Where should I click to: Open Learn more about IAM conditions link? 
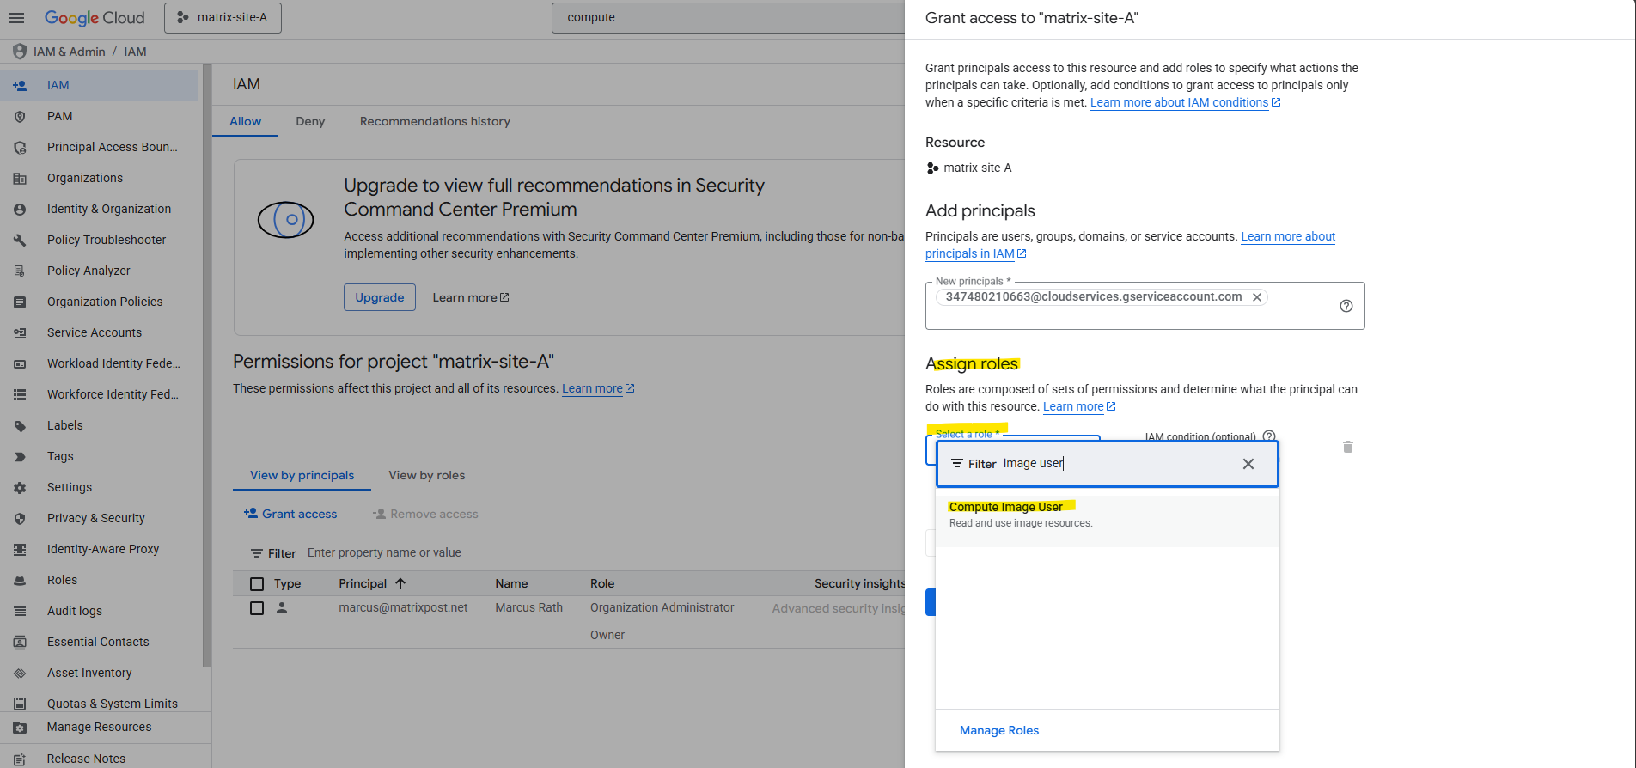(x=1179, y=102)
